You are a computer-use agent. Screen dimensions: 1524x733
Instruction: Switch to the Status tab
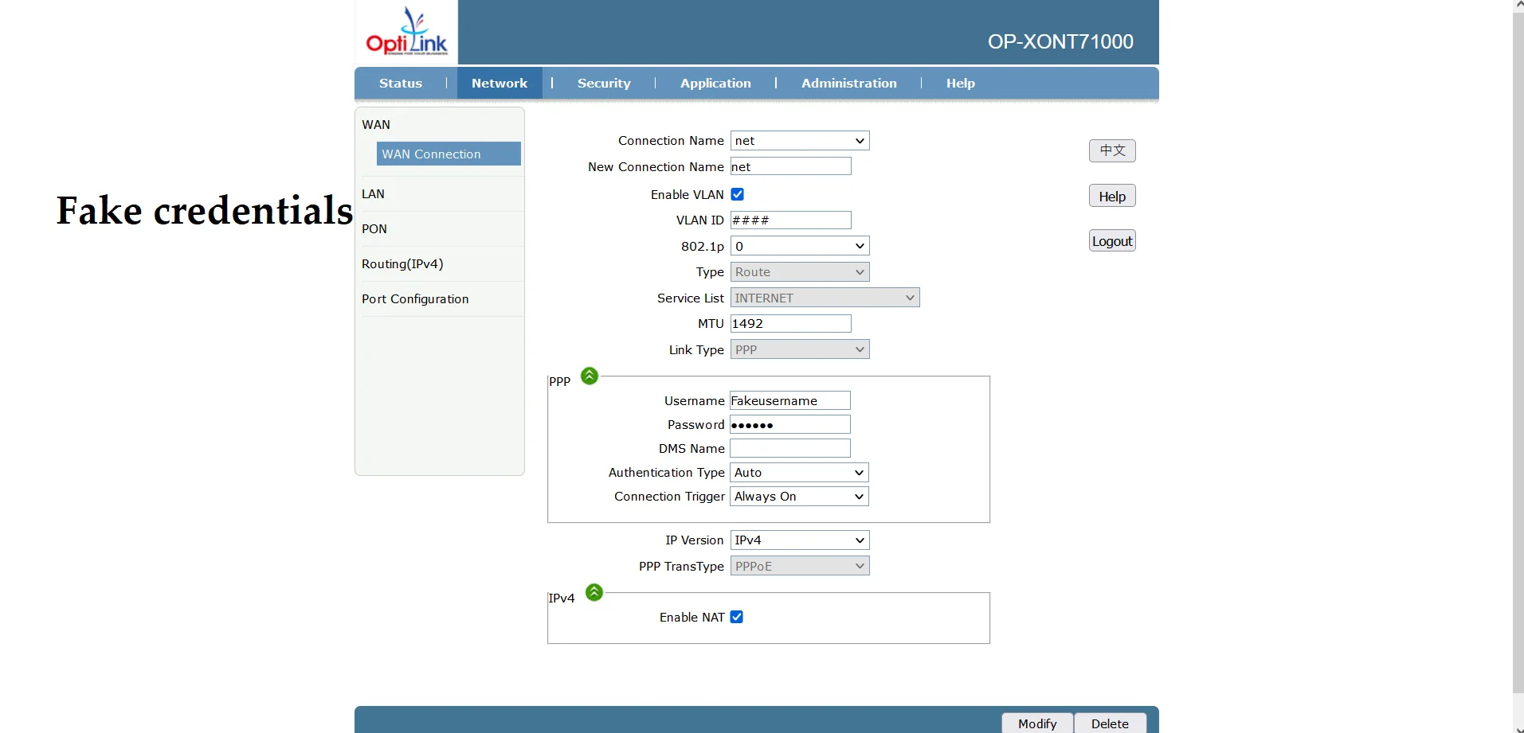(x=401, y=84)
